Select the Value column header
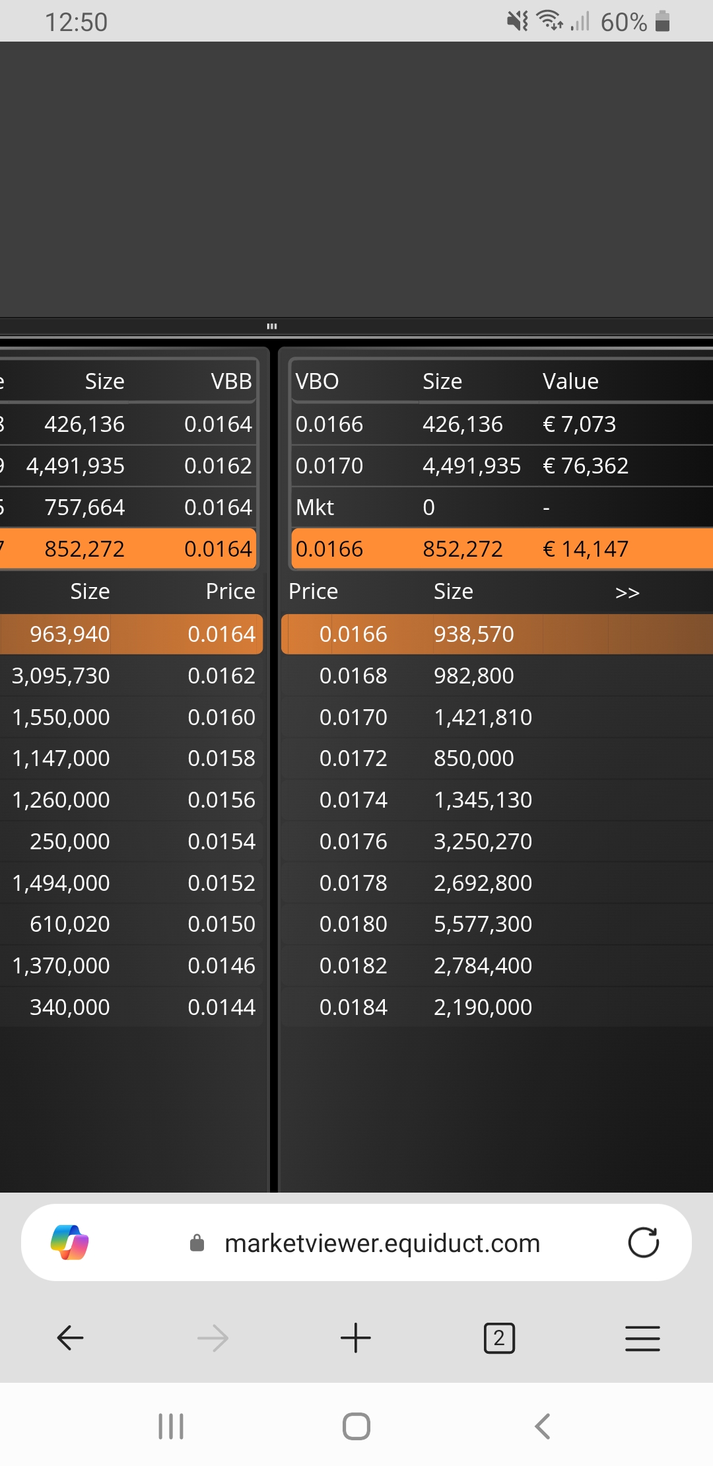The height and width of the screenshot is (1466, 713). pyautogui.click(x=570, y=381)
